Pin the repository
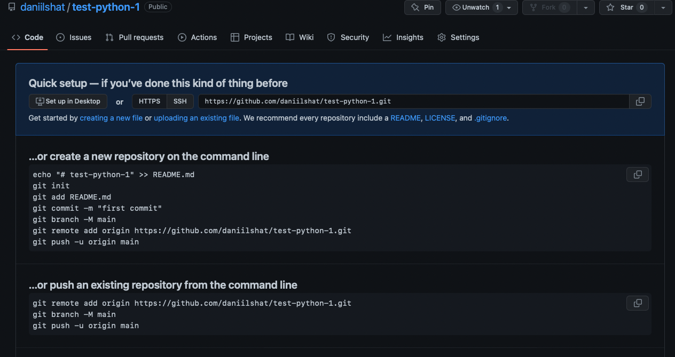The width and height of the screenshot is (675, 357). click(422, 7)
